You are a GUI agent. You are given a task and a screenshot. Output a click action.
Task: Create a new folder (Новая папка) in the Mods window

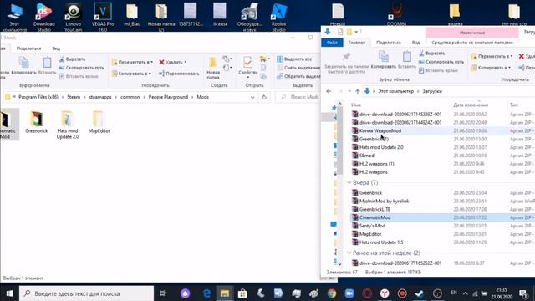[x=213, y=69]
